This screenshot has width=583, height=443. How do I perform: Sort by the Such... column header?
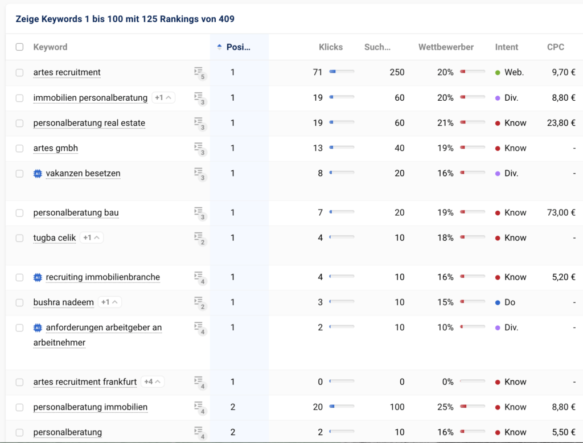(x=377, y=47)
